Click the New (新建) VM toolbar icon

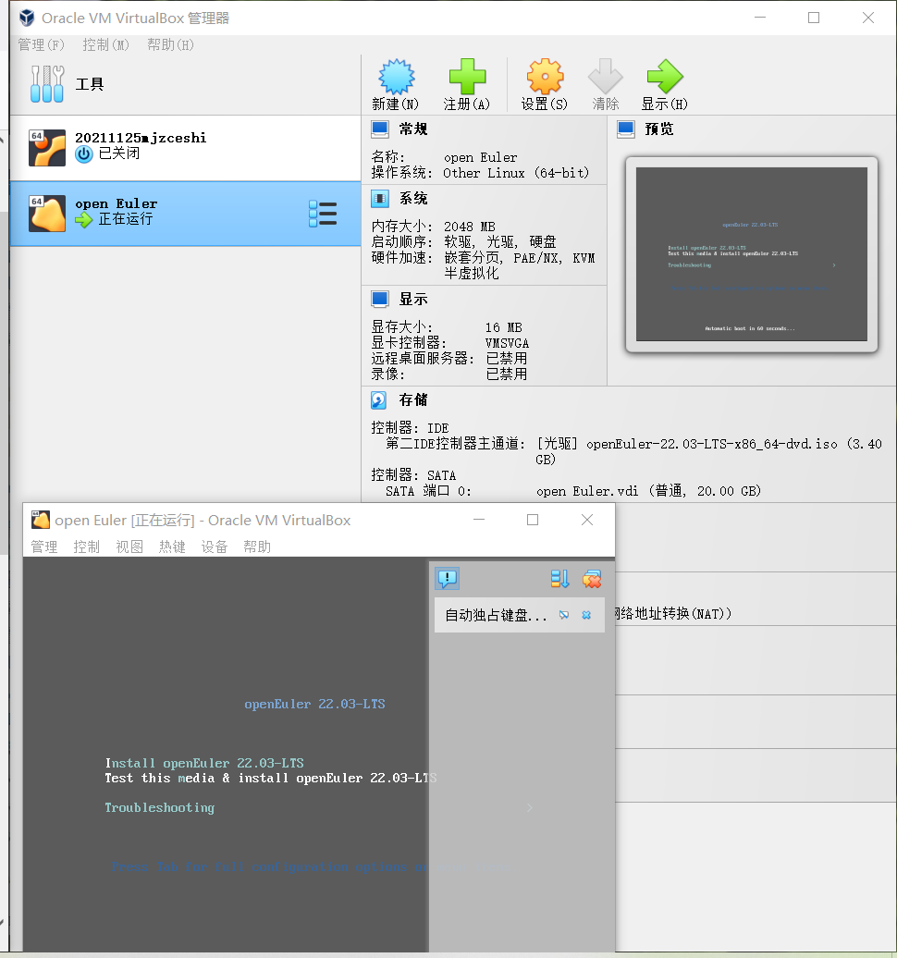(x=396, y=77)
